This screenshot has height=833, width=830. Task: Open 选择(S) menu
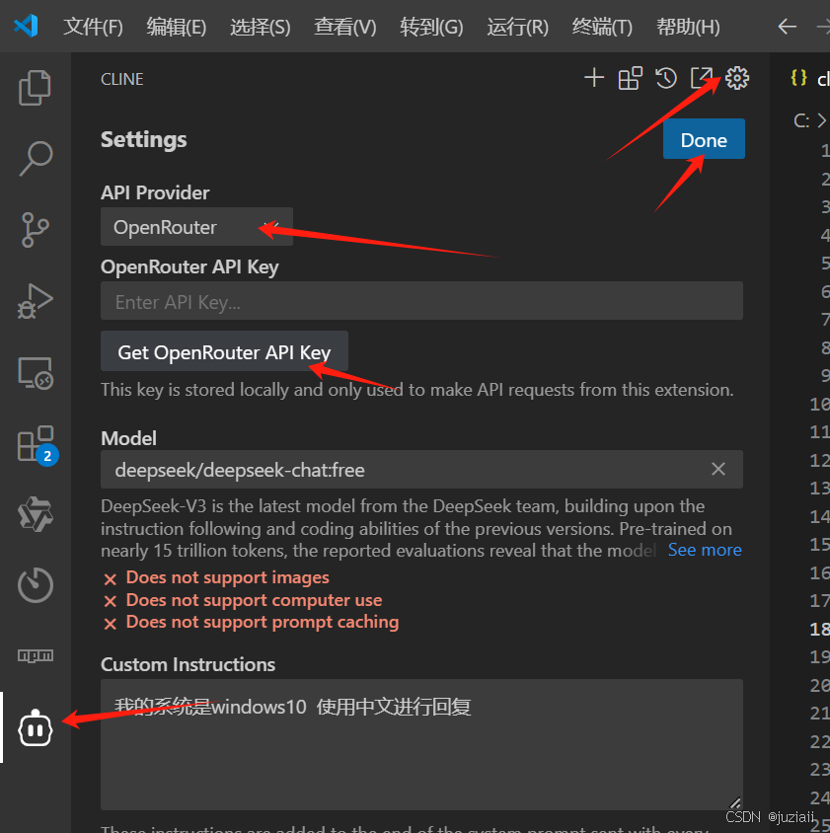261,27
